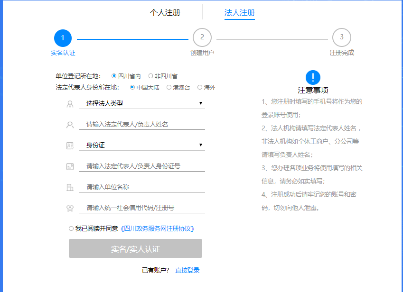Select 港澳台 radio option
The height and width of the screenshot is (292, 403).
pos(169,87)
